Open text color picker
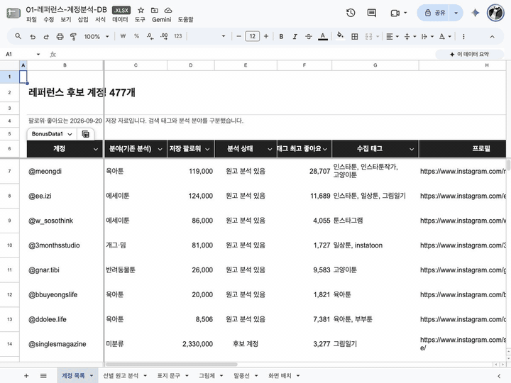This screenshot has width=511, height=383. tap(323, 36)
